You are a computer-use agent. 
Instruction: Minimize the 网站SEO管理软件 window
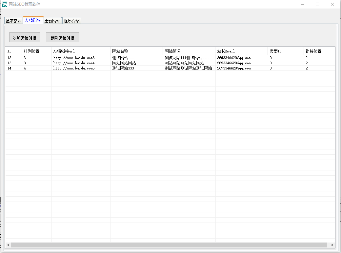tap(302, 4)
